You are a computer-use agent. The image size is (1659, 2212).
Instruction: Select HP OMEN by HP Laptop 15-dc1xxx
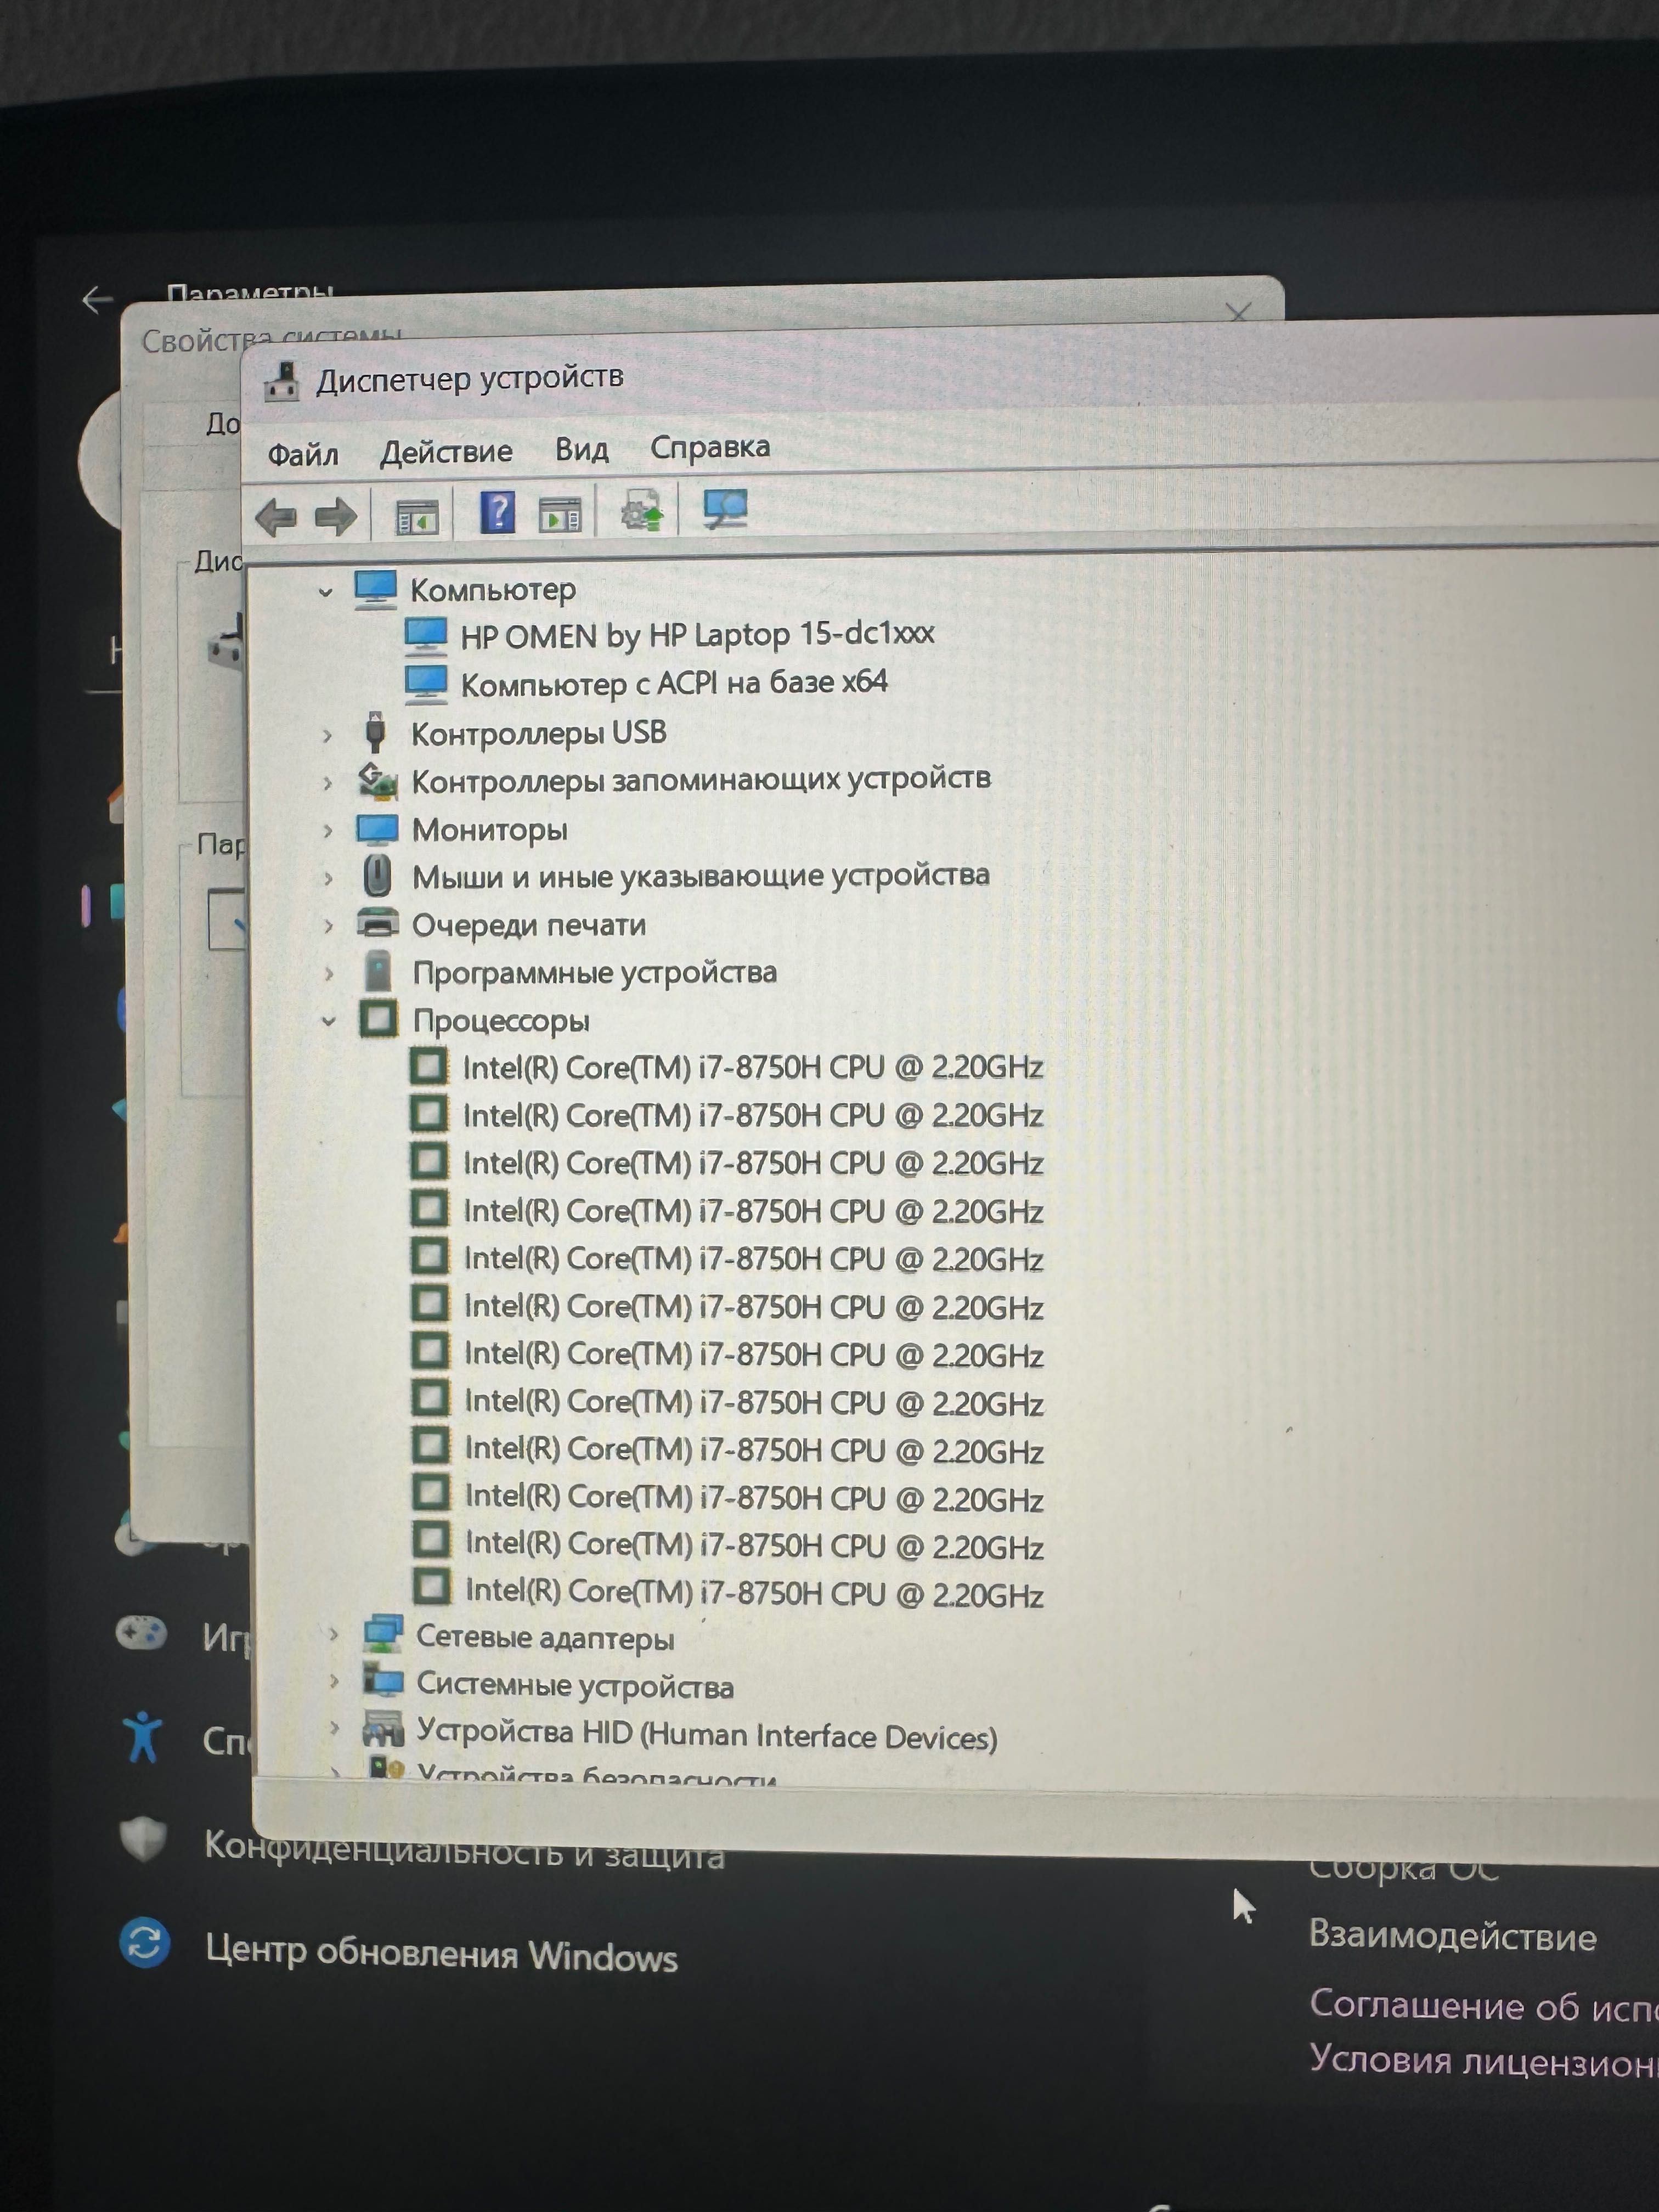[x=697, y=634]
